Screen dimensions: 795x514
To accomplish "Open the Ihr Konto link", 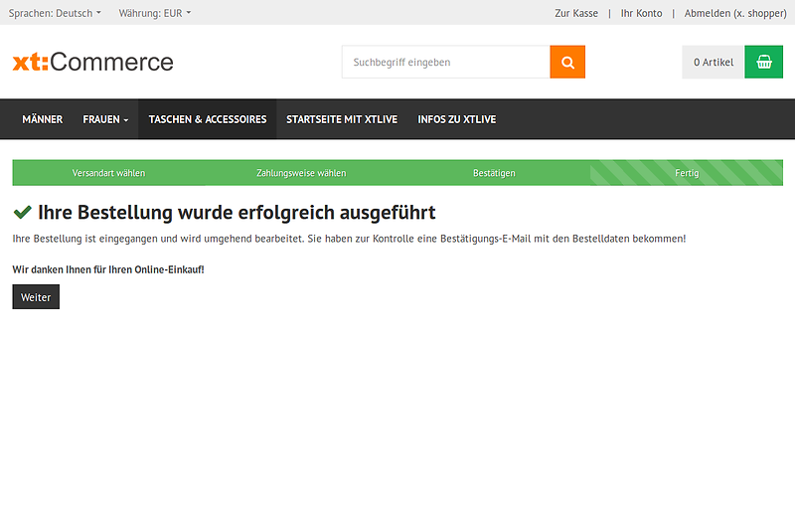I will pos(641,13).
